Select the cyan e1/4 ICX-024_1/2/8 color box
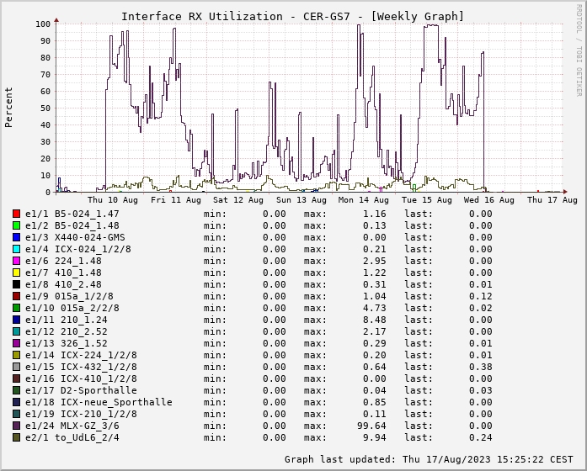The width and height of the screenshot is (587, 471). pyautogui.click(x=16, y=250)
